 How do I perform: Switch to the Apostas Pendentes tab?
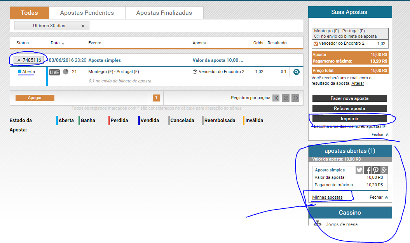coord(87,13)
